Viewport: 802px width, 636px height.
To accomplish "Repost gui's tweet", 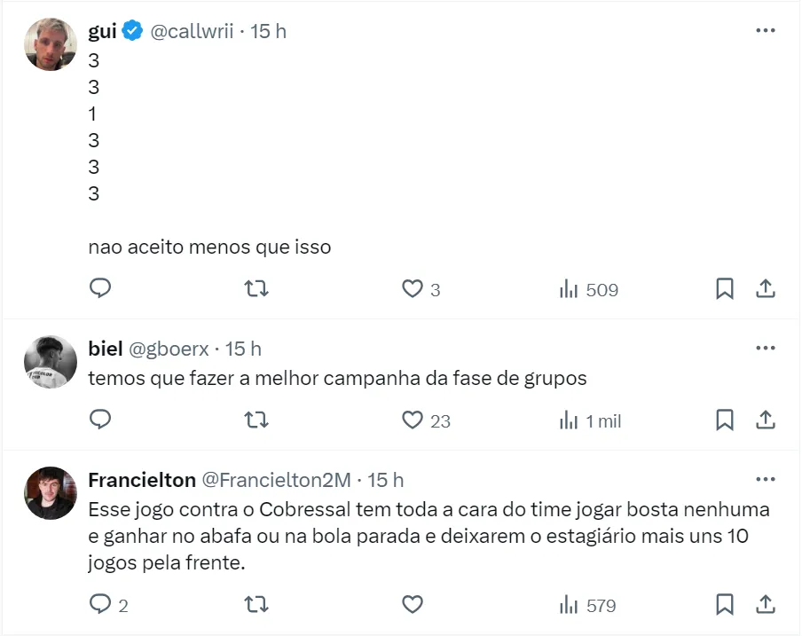I will (256, 288).
